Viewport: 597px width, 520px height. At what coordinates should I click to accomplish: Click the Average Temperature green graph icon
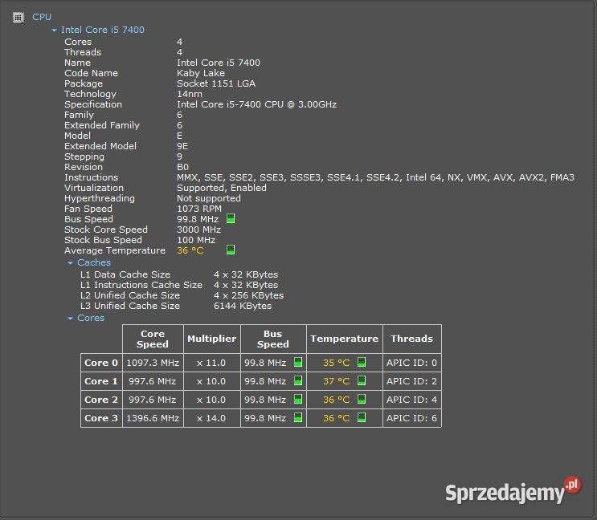coord(231,250)
